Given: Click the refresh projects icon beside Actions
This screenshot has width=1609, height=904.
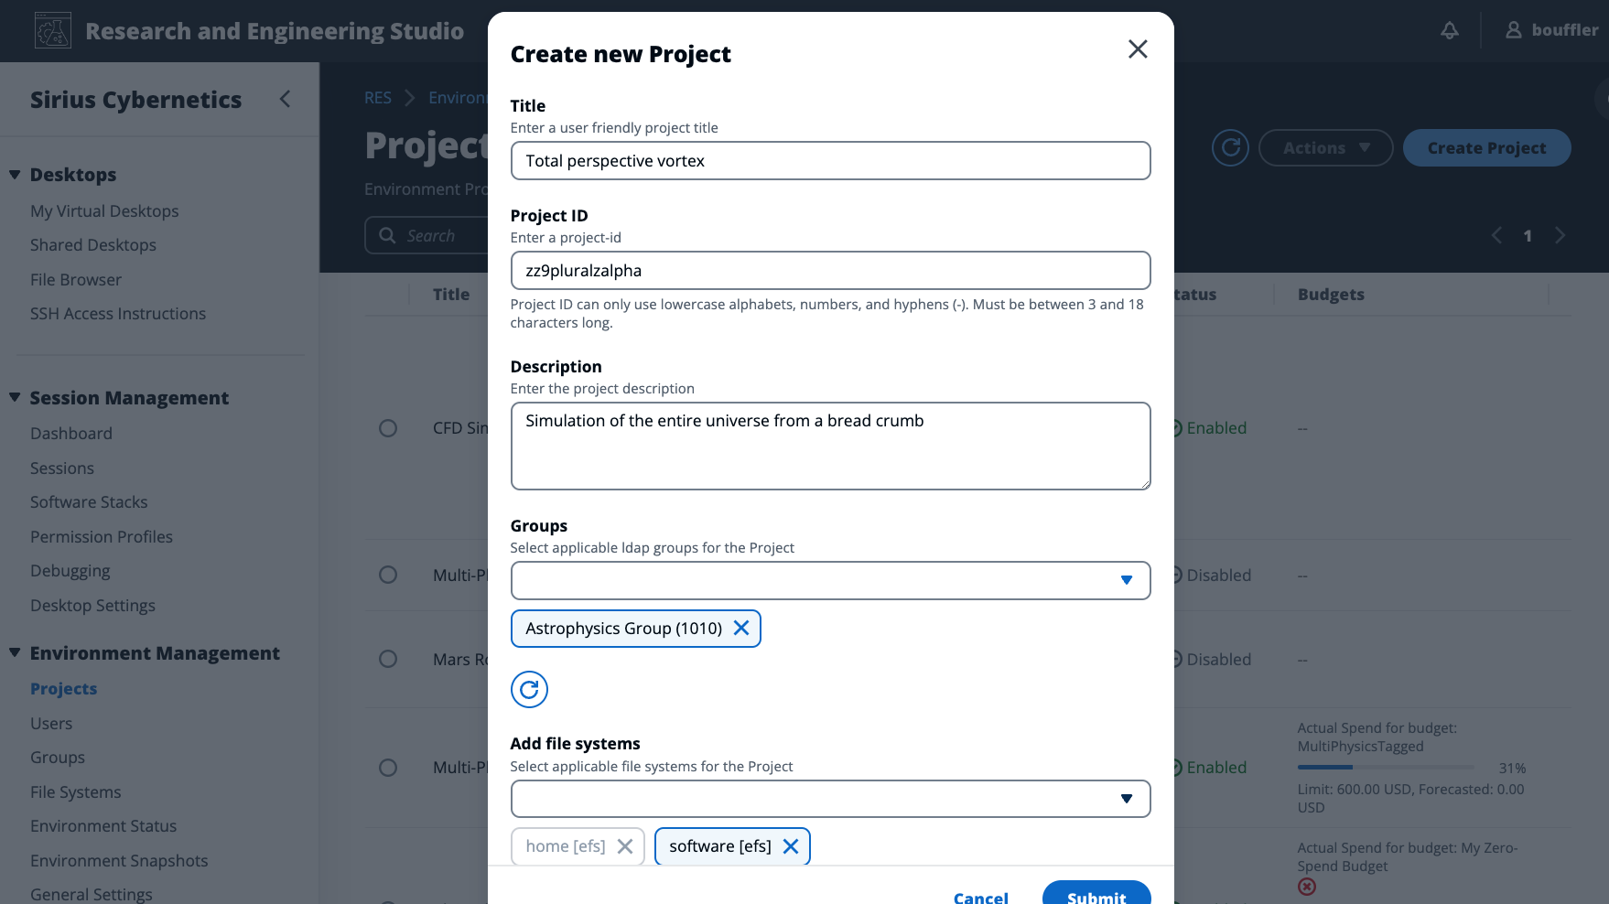Looking at the screenshot, I should tap(1230, 147).
